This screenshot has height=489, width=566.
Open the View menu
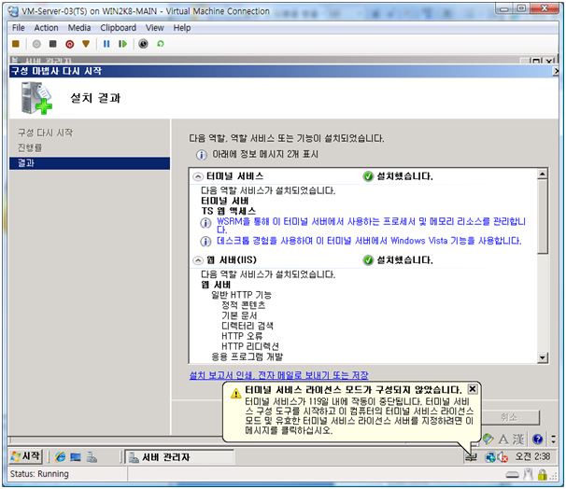154,28
